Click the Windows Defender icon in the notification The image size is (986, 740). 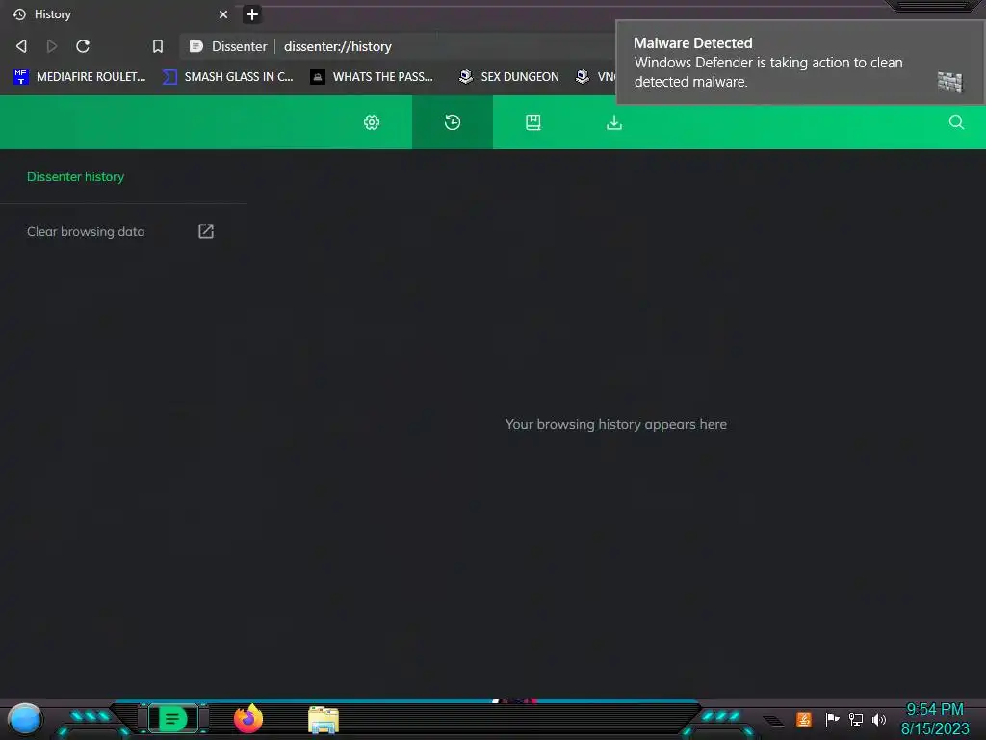pyautogui.click(x=949, y=82)
